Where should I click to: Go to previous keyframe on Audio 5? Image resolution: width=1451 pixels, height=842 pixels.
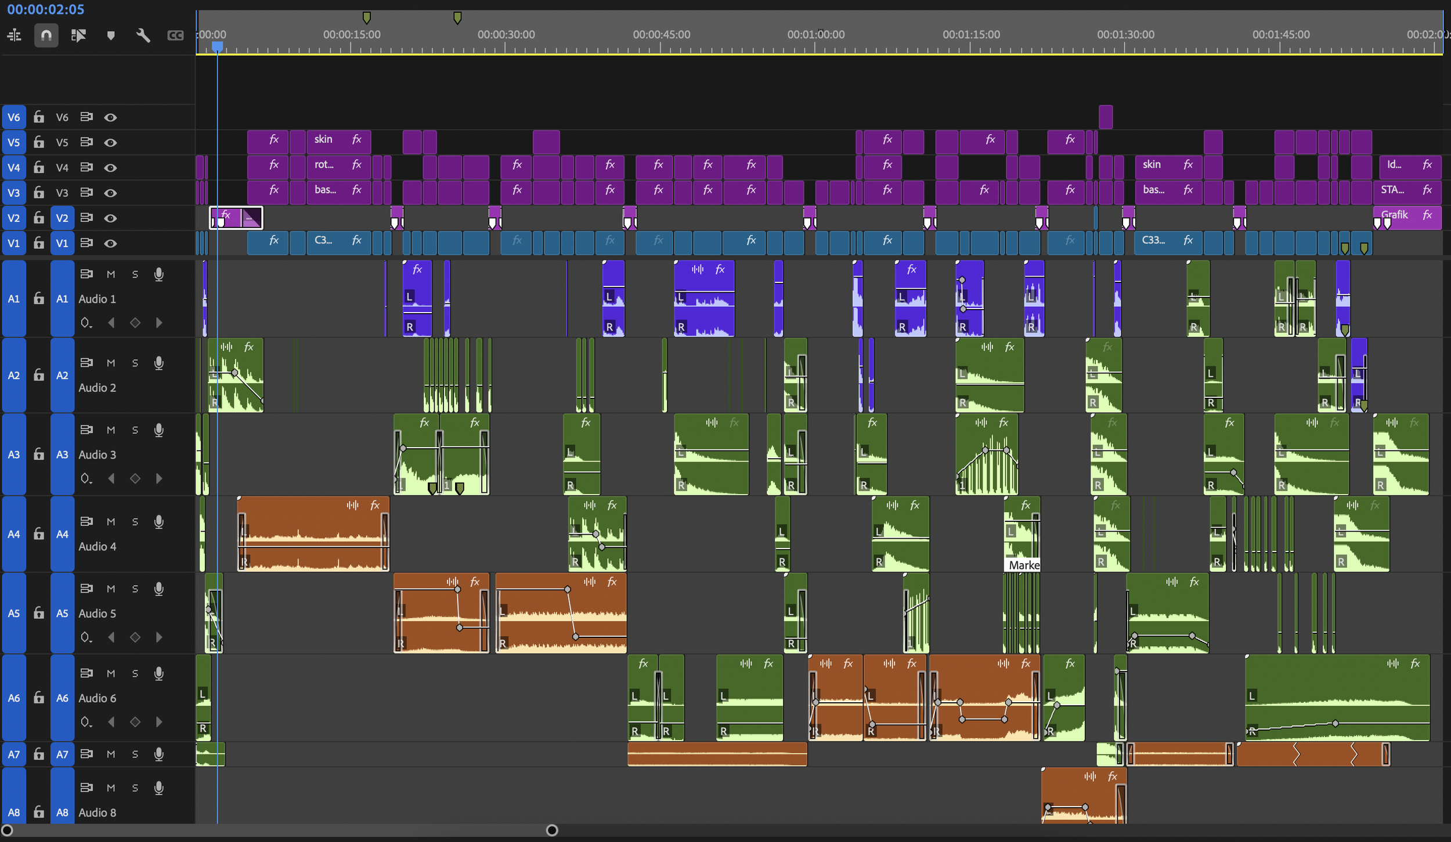(x=112, y=637)
